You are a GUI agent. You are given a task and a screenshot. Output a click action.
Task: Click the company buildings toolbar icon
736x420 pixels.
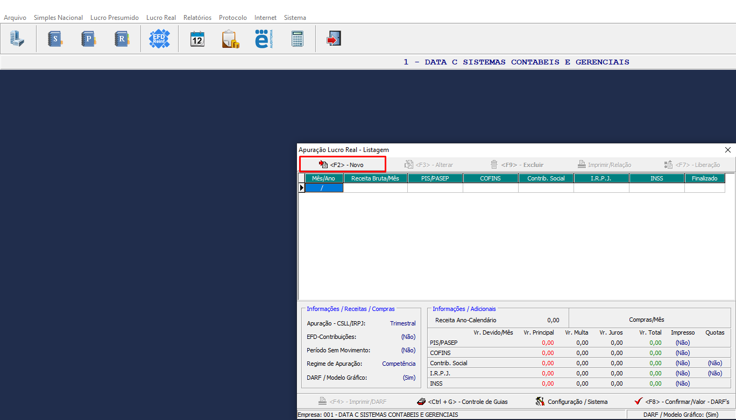pos(17,39)
